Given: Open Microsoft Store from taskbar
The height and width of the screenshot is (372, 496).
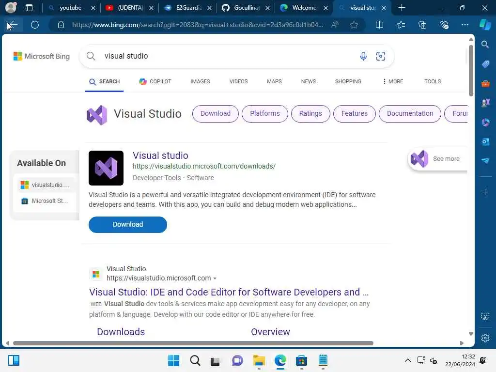Looking at the screenshot, I should [x=301, y=360].
